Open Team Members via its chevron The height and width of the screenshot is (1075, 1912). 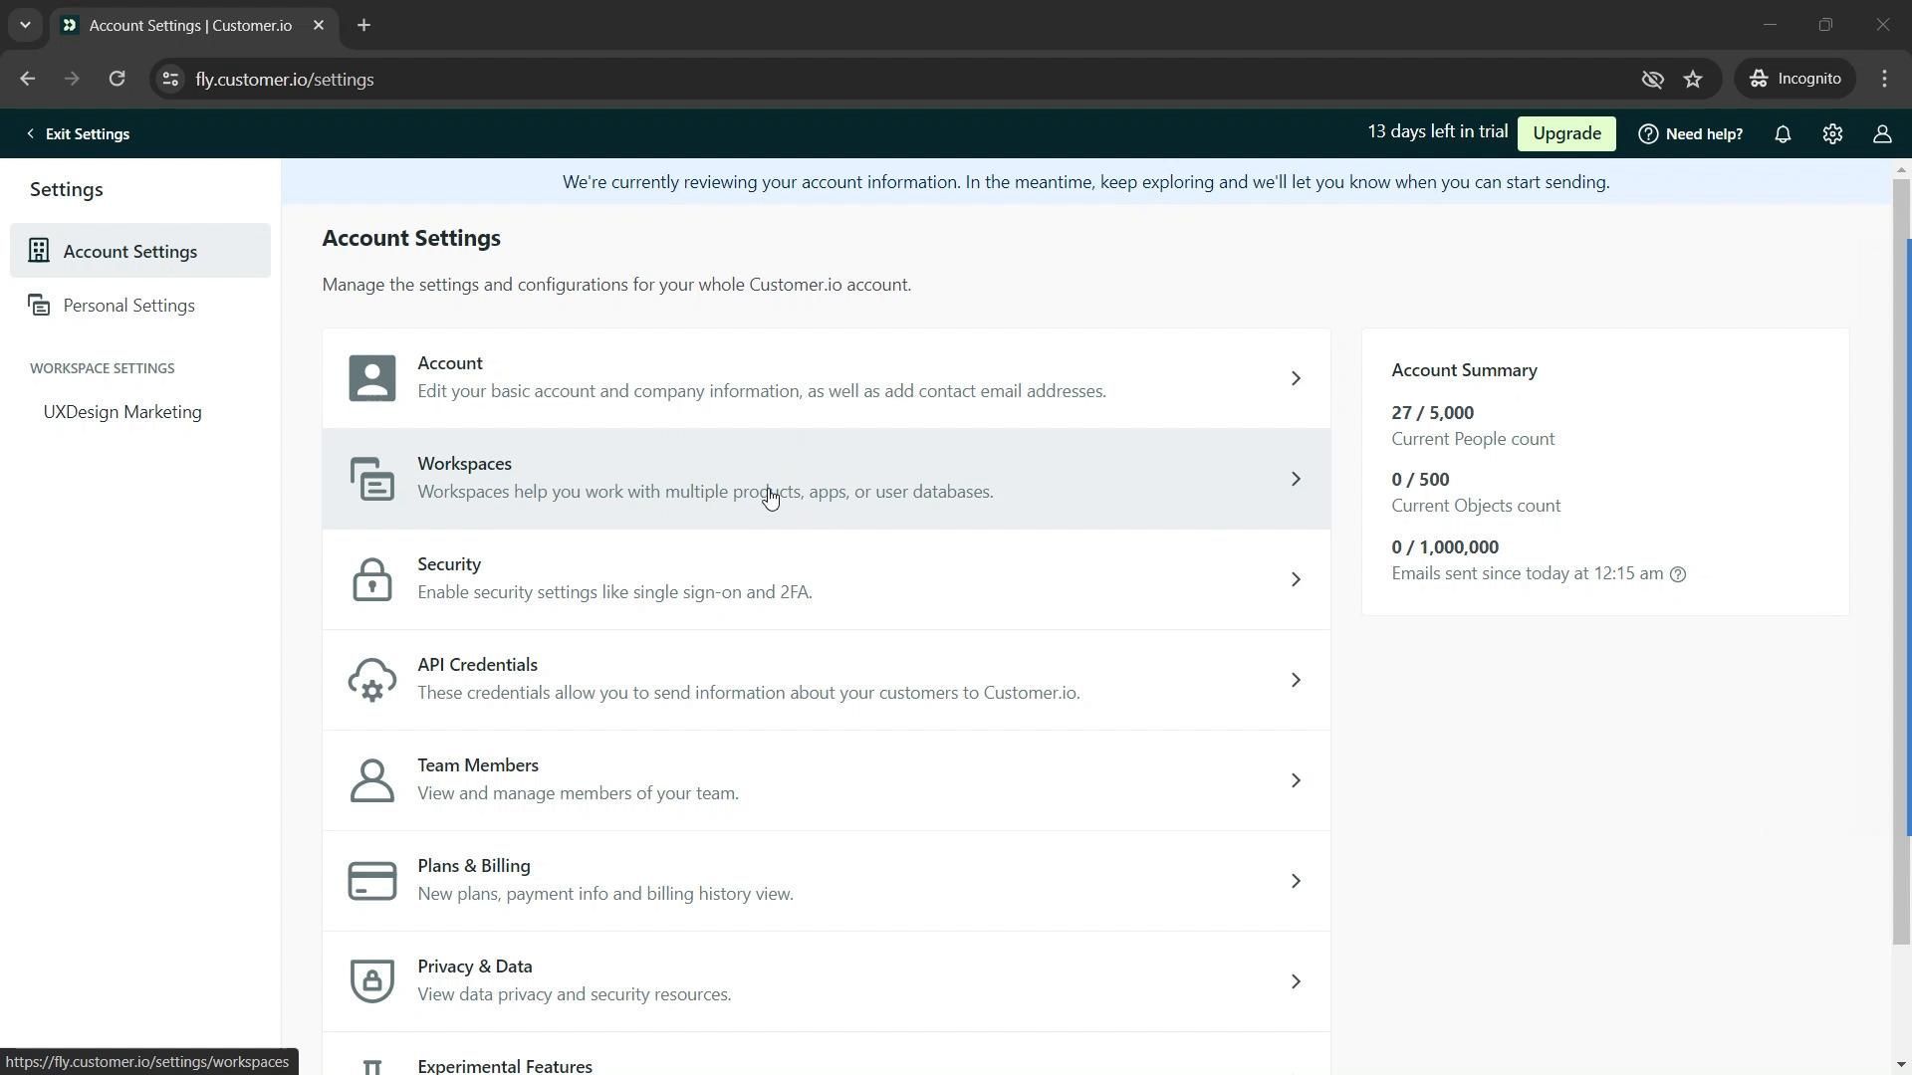click(1296, 780)
